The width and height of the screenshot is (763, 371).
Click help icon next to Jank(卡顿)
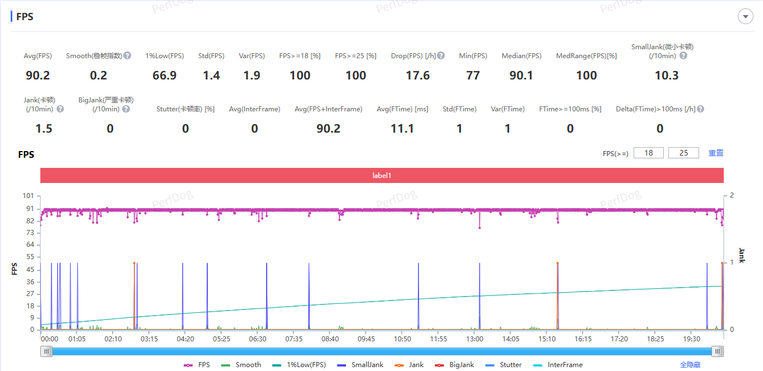(60, 109)
